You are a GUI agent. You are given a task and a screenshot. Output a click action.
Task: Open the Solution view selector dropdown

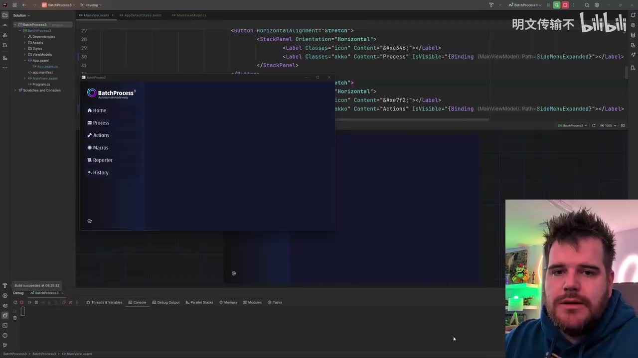[21, 15]
